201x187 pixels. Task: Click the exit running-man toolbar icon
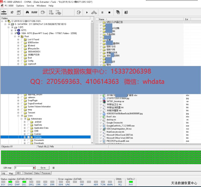pyautogui.click(x=126, y=12)
